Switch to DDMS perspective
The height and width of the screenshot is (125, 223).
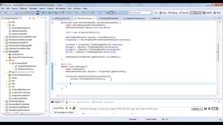[x=208, y=13]
